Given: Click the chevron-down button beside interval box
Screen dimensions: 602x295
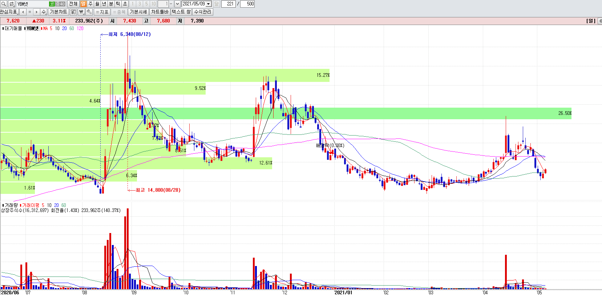Looking at the screenshot, I should point(177,4).
